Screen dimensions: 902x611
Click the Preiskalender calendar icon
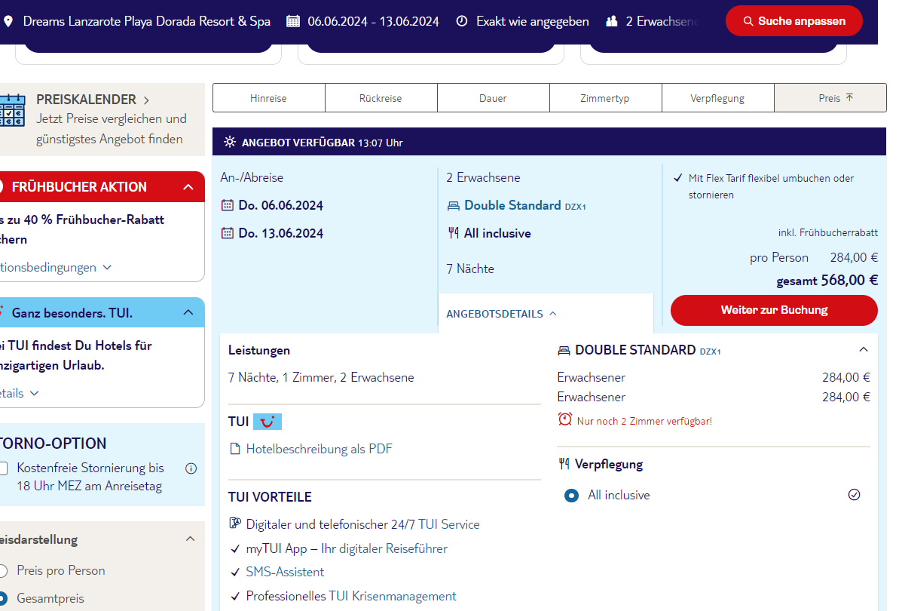[12, 111]
